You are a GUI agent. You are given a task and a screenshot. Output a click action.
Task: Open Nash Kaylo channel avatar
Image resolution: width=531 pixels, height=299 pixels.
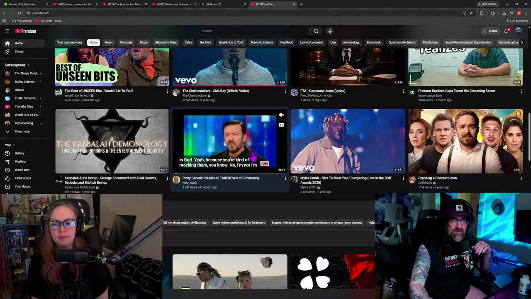176,179
